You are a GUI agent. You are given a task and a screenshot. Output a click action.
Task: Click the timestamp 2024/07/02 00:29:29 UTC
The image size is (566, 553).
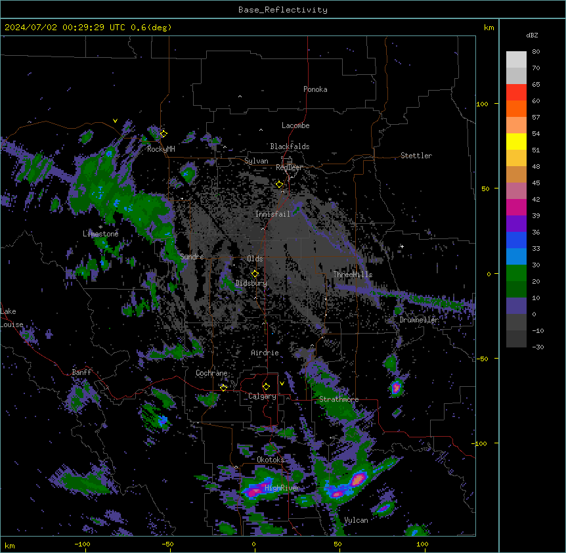pyautogui.click(x=65, y=28)
